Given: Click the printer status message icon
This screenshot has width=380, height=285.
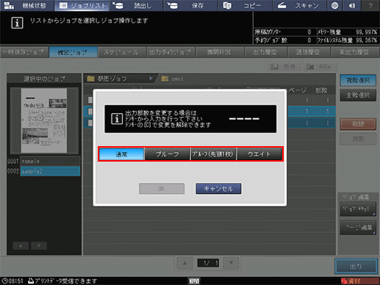Looking at the screenshot, I should click(x=31, y=281).
